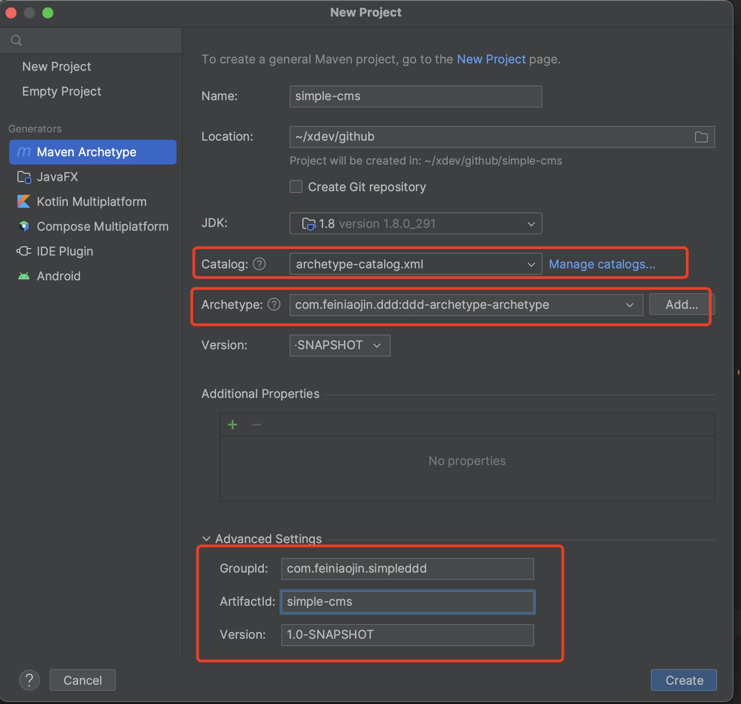
Task: Click the remove property minus icon
Action: pyautogui.click(x=256, y=425)
